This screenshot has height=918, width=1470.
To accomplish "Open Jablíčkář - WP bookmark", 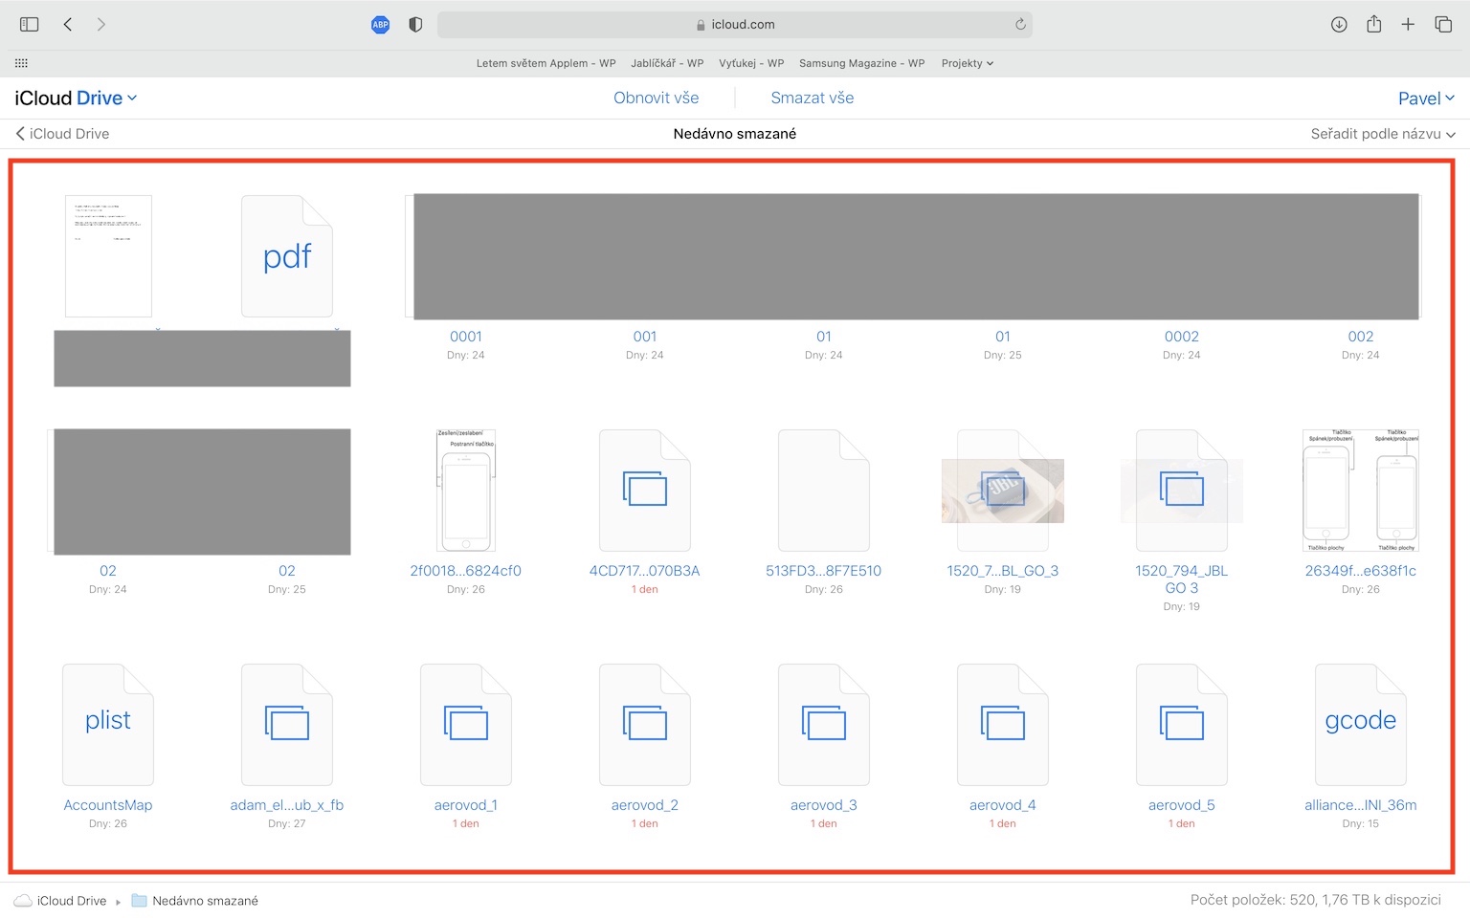I will click(667, 63).
